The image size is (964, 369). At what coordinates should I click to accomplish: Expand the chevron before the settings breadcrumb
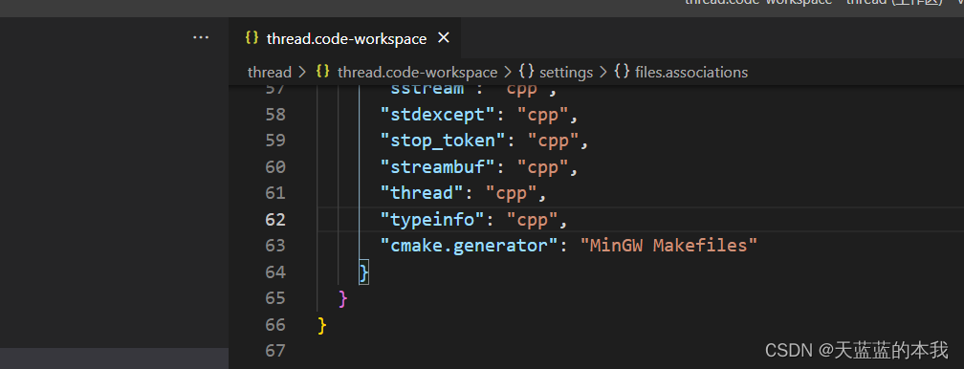coord(508,73)
